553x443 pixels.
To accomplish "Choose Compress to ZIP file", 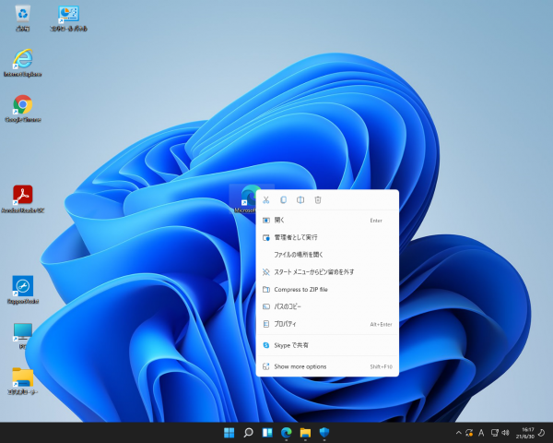I will (327, 289).
